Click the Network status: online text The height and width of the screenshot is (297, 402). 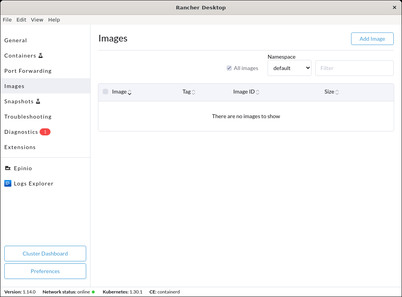tap(66, 292)
